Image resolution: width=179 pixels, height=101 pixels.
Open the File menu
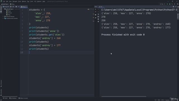(4, 1)
